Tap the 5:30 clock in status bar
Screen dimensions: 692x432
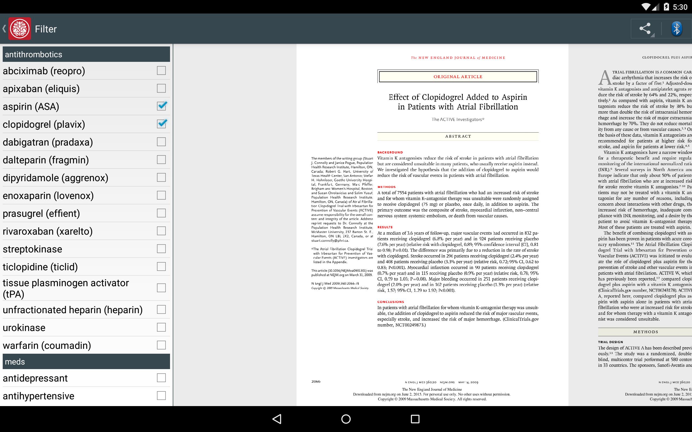680,7
